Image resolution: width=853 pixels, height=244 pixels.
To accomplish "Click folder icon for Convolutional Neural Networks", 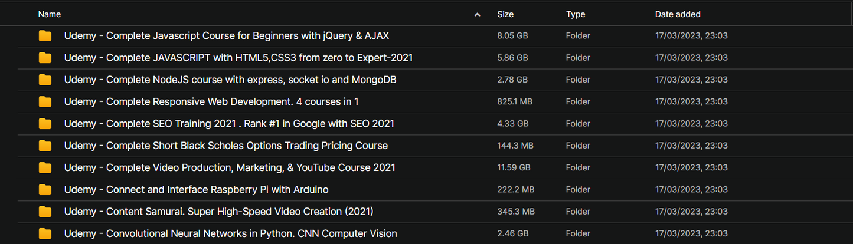I will (x=45, y=233).
